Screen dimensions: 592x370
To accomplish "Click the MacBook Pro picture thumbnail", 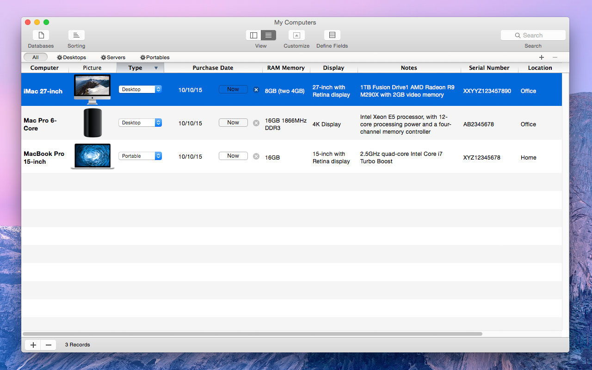I will (x=92, y=156).
